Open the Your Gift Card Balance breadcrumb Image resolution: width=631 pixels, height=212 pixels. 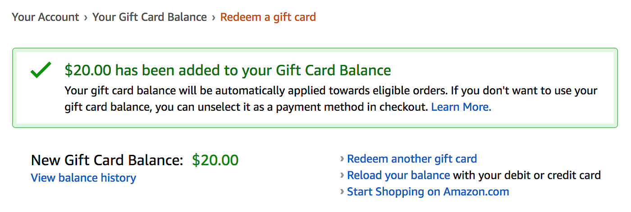(x=150, y=18)
